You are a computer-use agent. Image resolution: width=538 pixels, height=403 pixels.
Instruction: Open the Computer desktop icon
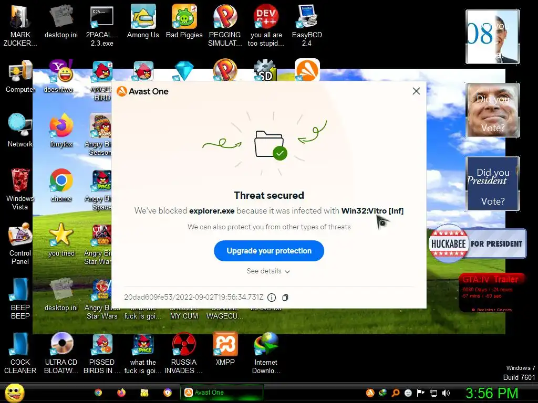coord(20,76)
